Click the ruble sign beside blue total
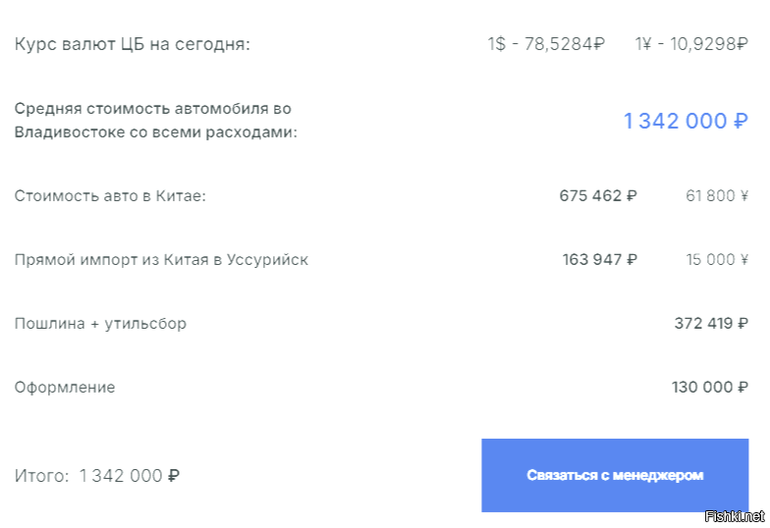The image size is (770, 528). (741, 122)
